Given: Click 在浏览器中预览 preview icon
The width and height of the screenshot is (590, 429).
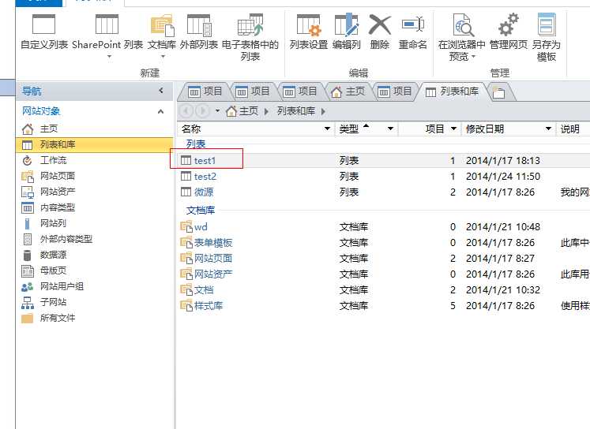Looking at the screenshot, I should pos(462,24).
